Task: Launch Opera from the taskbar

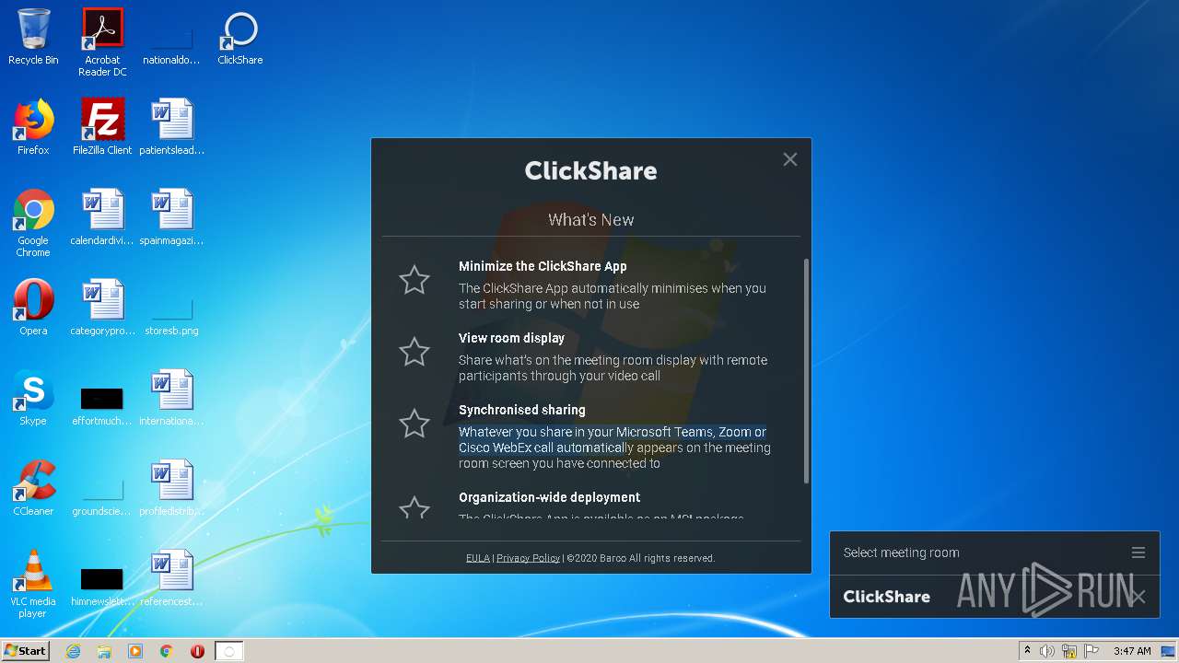Action: pyautogui.click(x=197, y=651)
